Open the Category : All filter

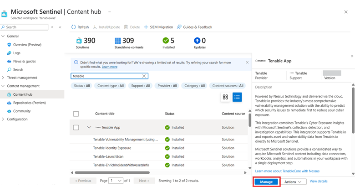coord(194,86)
